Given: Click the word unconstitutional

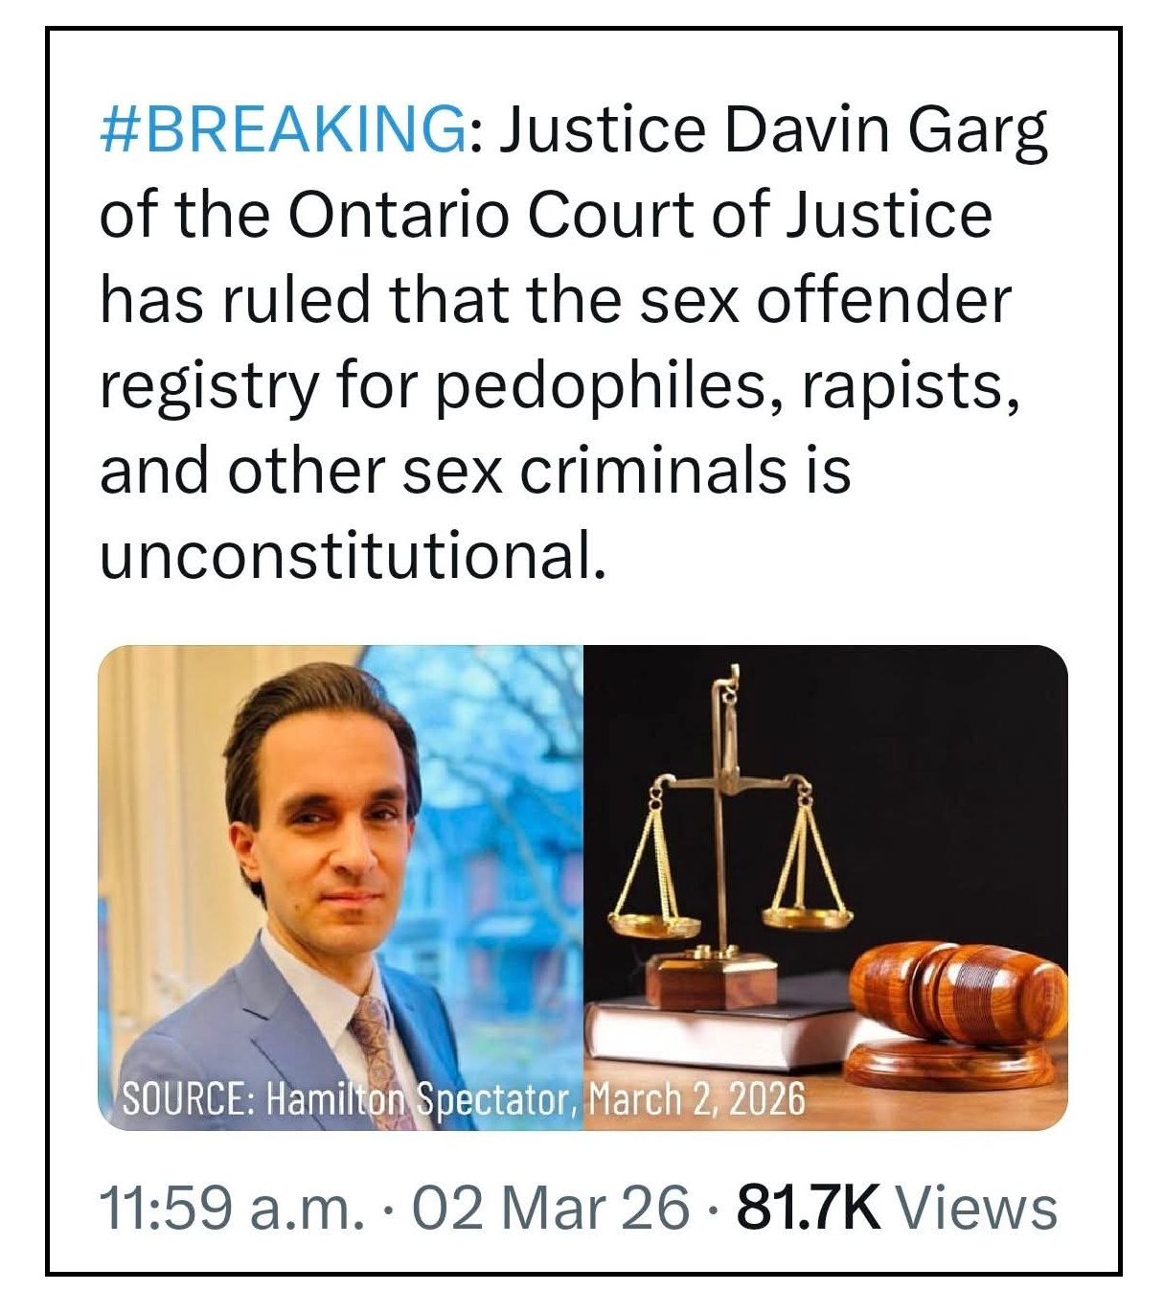Looking at the screenshot, I should pyautogui.click(x=353, y=555).
